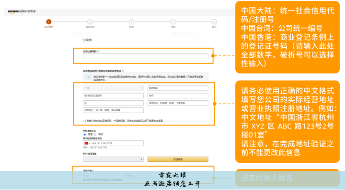Viewport: 345px width, 190px height.
Task: Click the 验证 step label
Action: pyautogui.click(x=214, y=27)
